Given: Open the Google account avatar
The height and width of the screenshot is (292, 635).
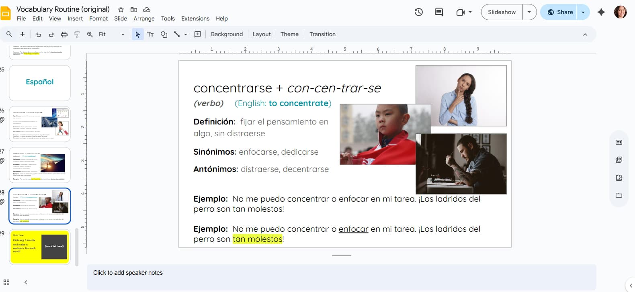Looking at the screenshot, I should [620, 12].
